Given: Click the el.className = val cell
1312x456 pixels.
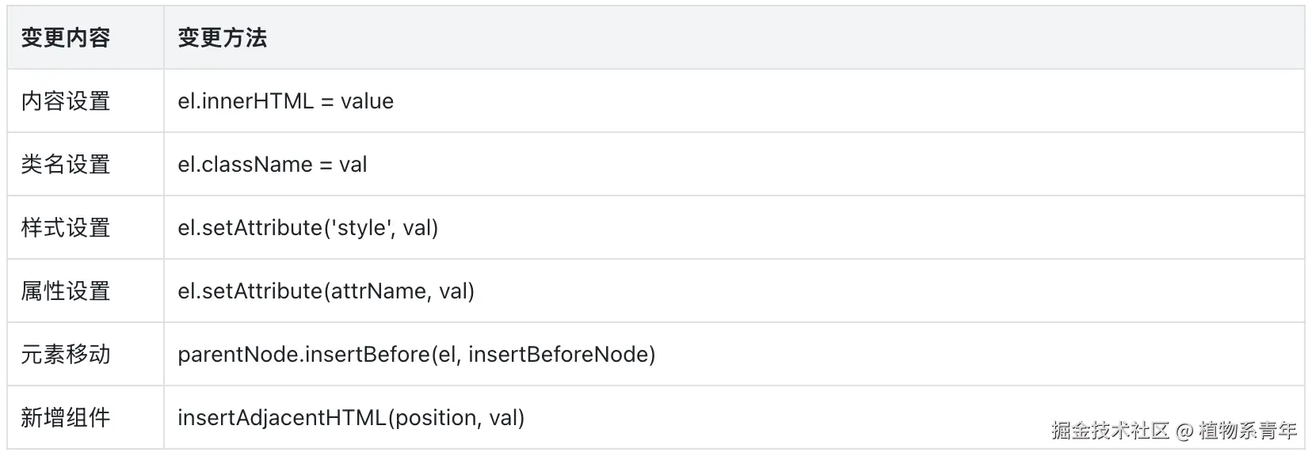Looking at the screenshot, I should pyautogui.click(x=273, y=164).
